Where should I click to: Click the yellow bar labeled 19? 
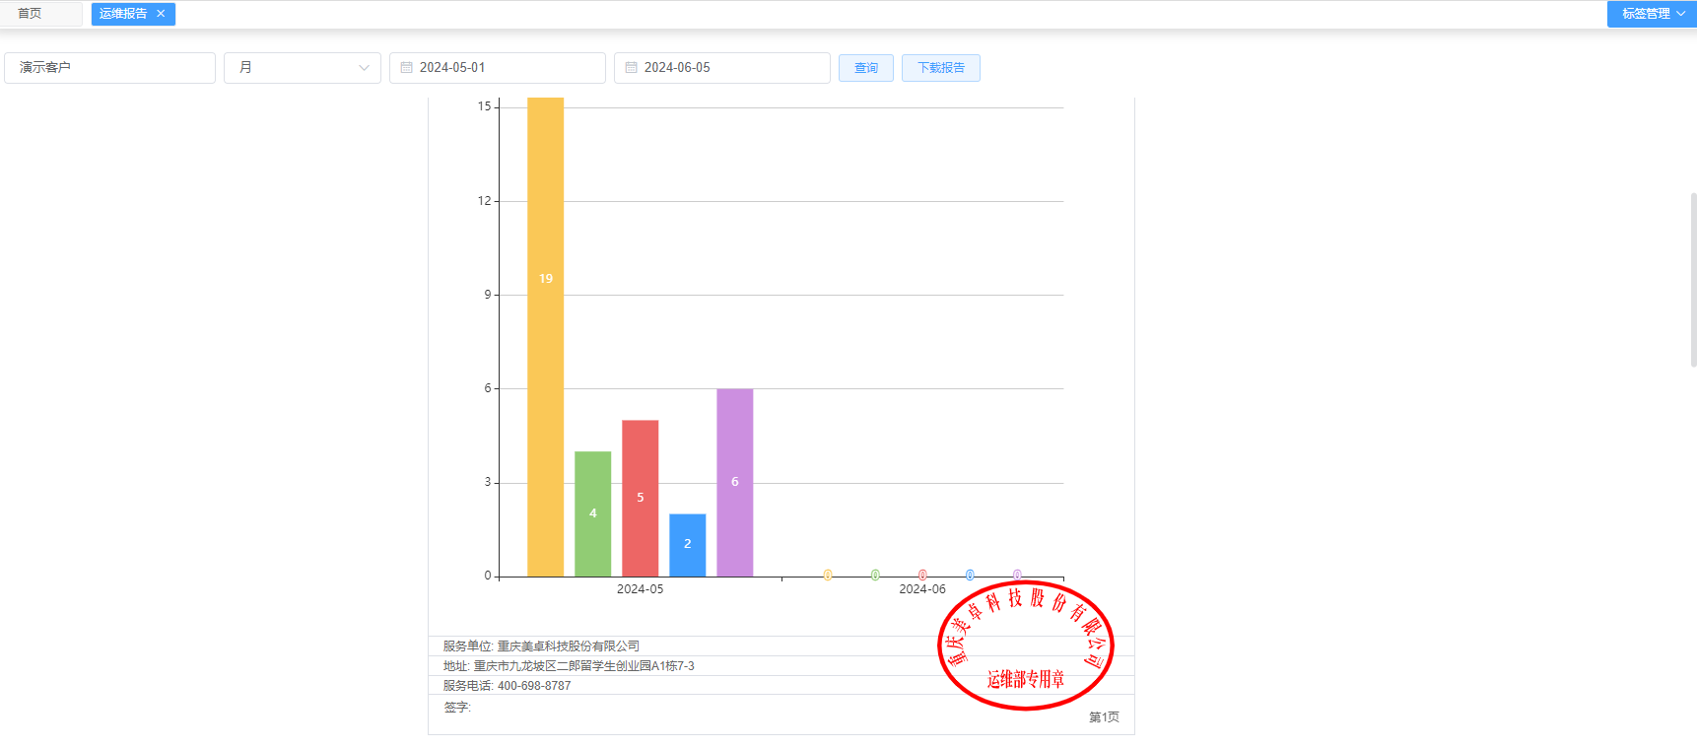545,335
